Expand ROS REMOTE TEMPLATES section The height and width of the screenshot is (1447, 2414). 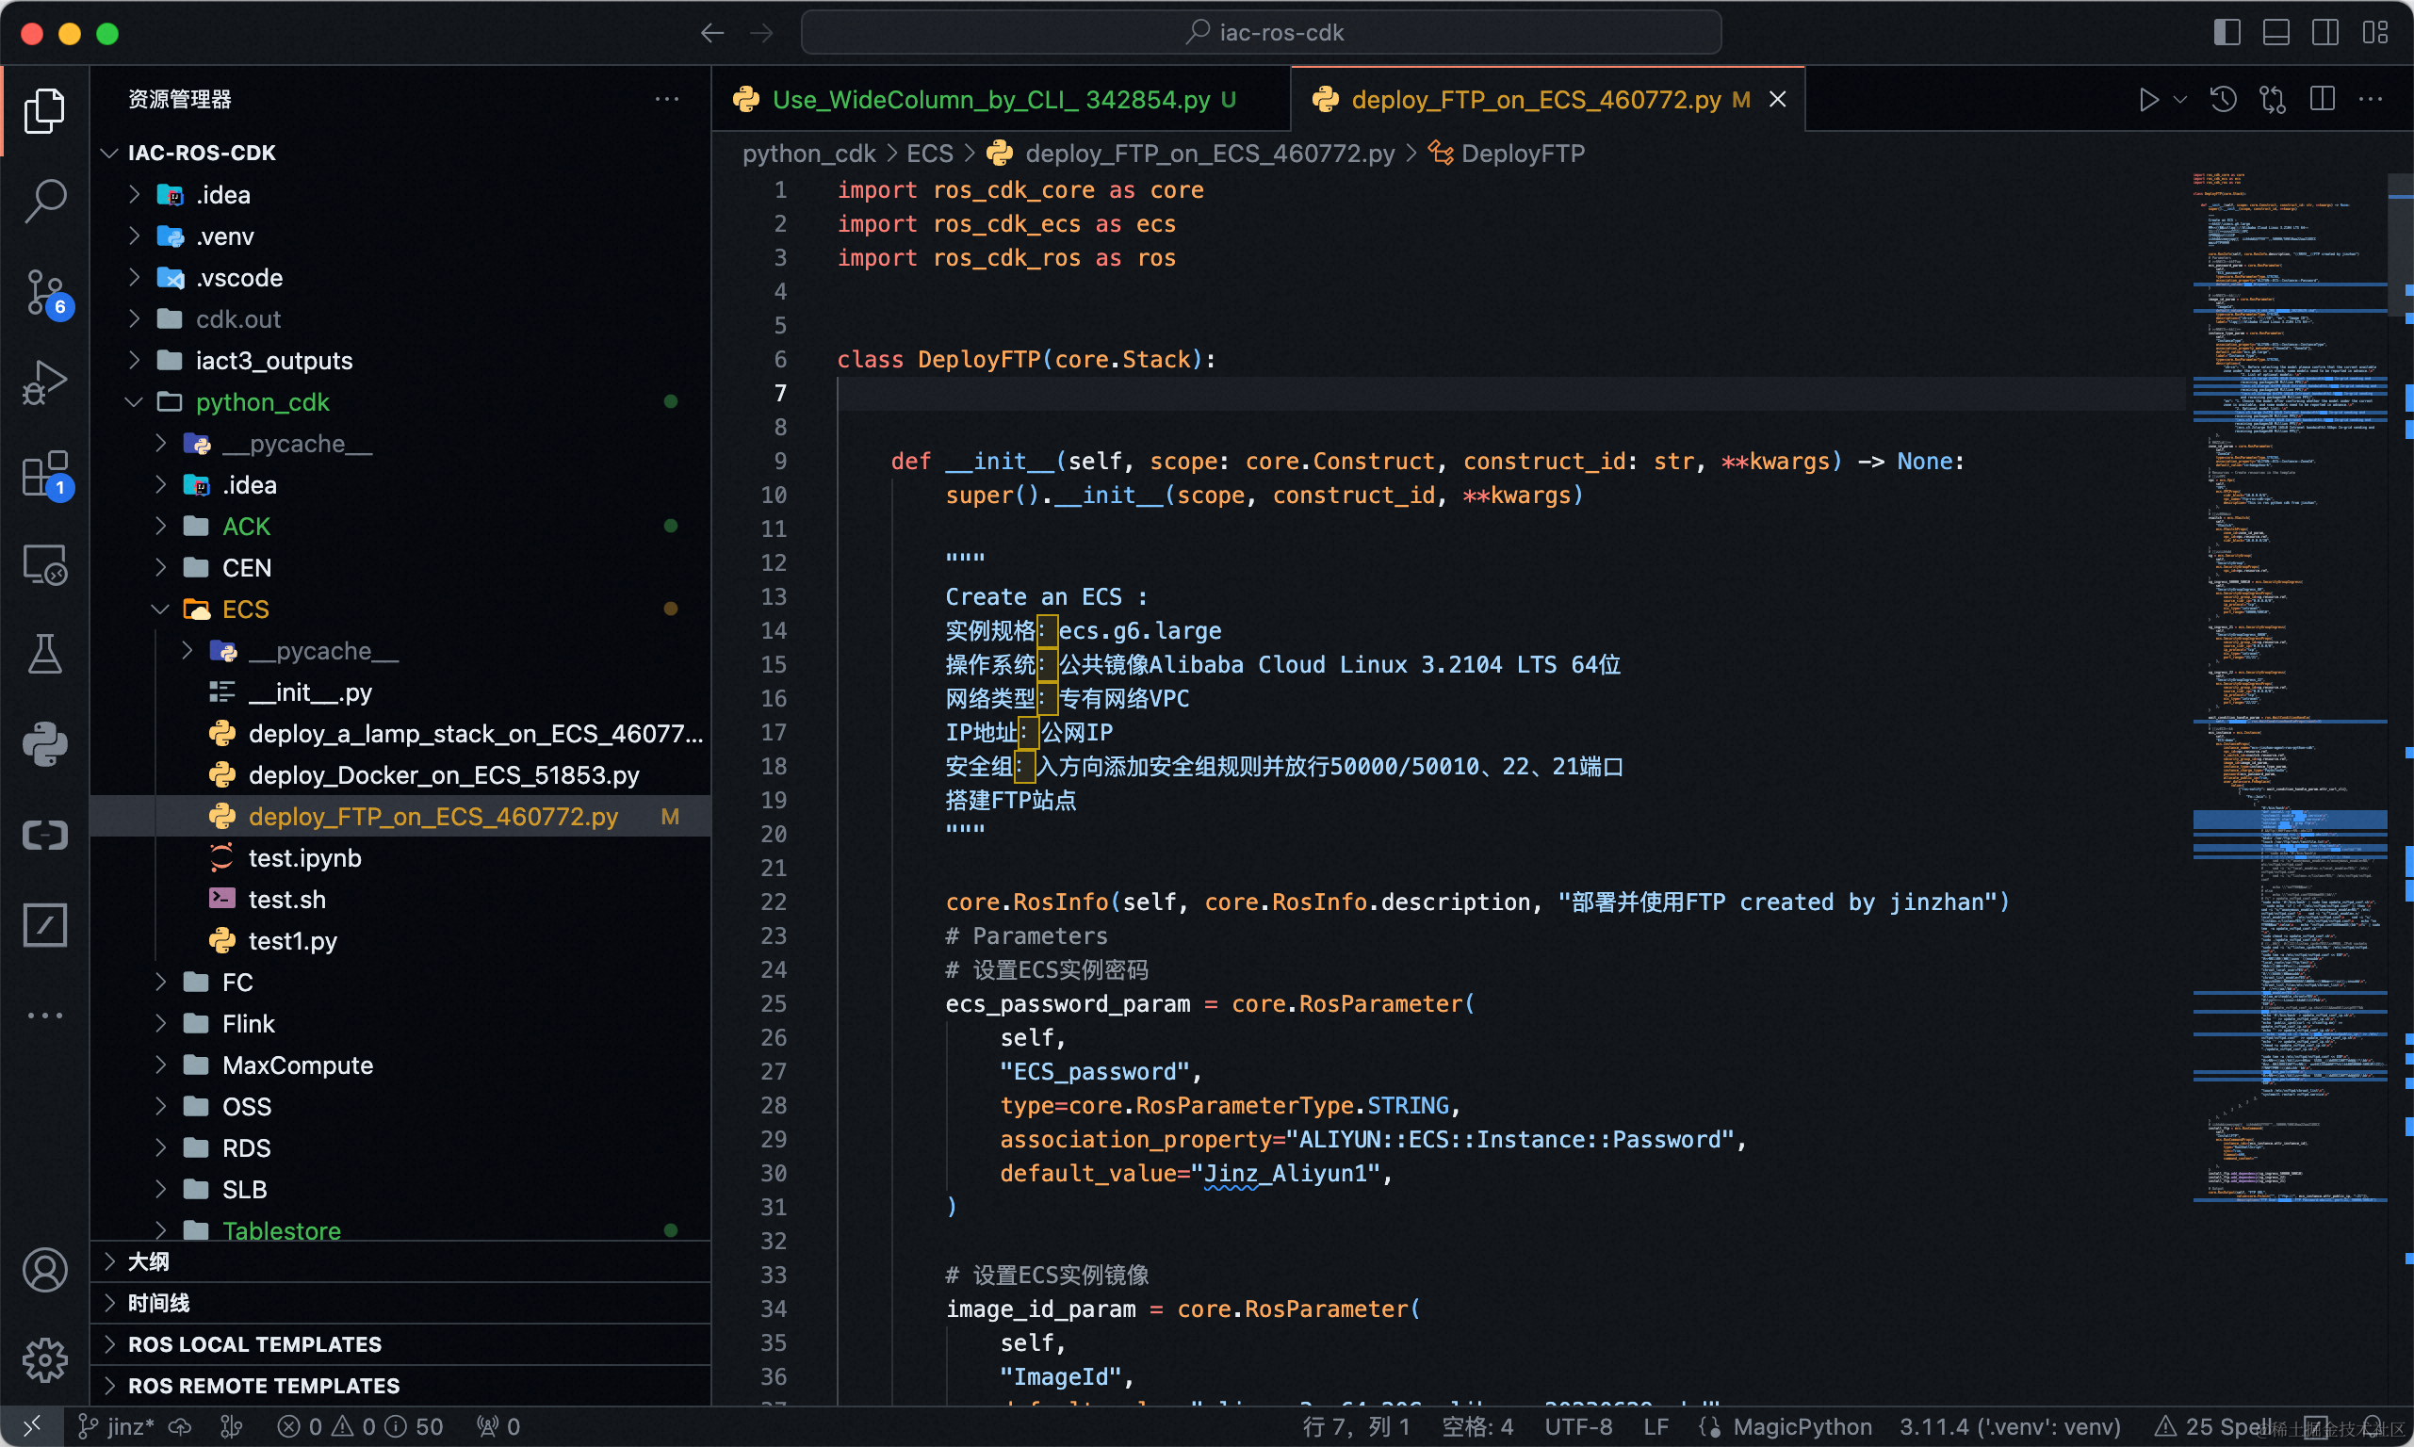click(x=400, y=1386)
